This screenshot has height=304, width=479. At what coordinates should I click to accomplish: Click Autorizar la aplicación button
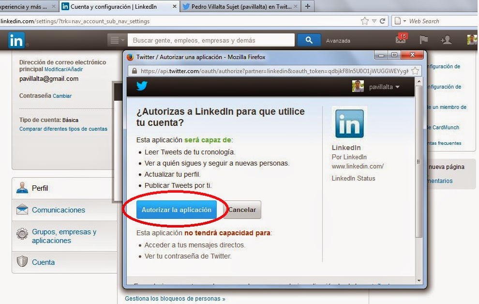click(x=176, y=210)
